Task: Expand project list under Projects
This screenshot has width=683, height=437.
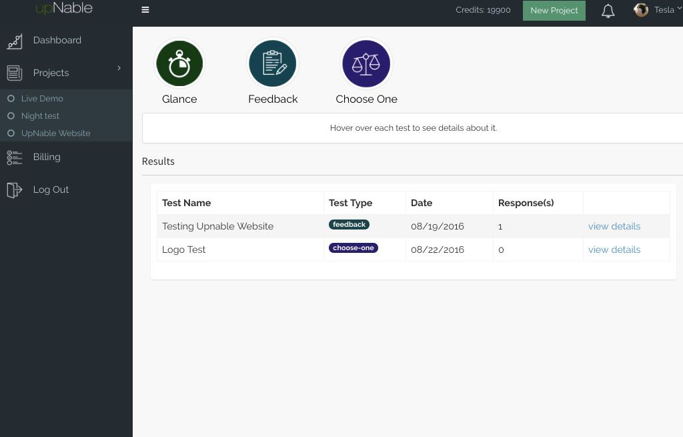Action: point(51,73)
